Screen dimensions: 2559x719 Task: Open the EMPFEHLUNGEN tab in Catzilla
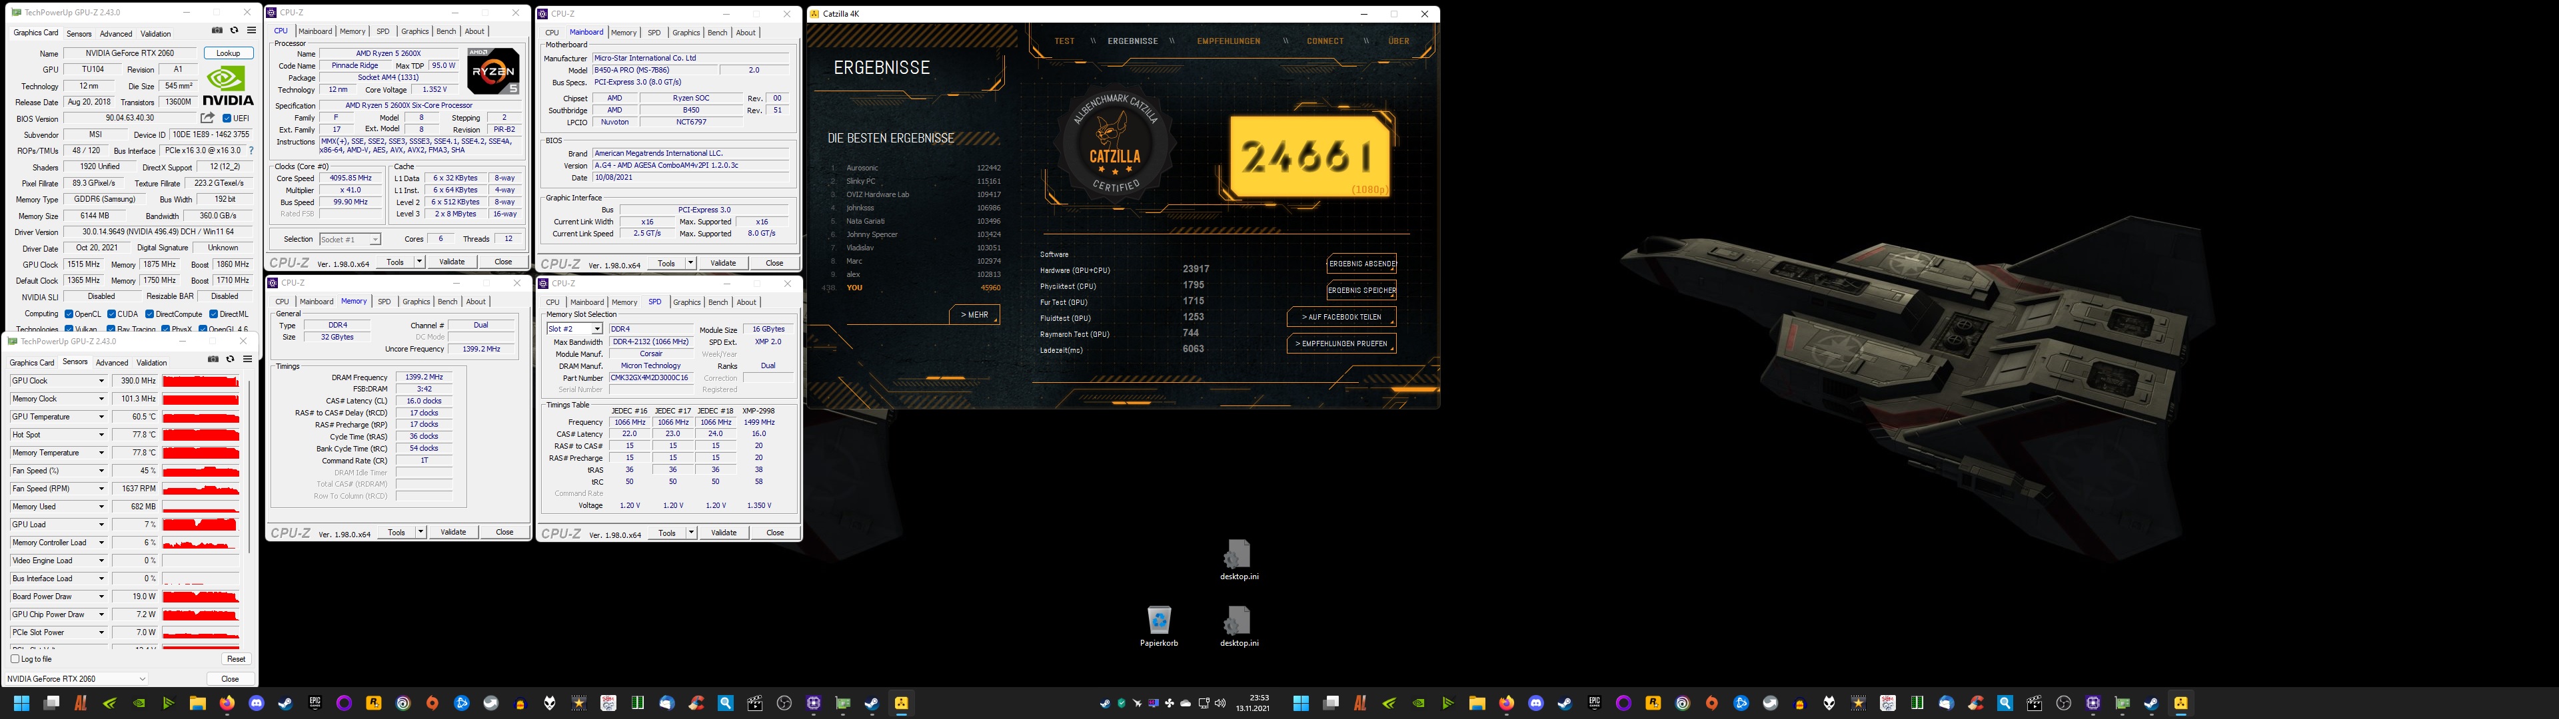pyautogui.click(x=1228, y=41)
